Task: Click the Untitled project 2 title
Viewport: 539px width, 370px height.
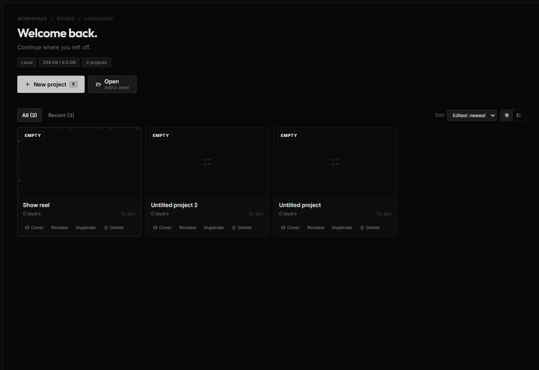Action: point(174,205)
